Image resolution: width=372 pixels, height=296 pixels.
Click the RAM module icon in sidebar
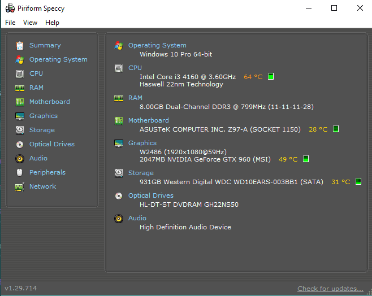(20, 88)
